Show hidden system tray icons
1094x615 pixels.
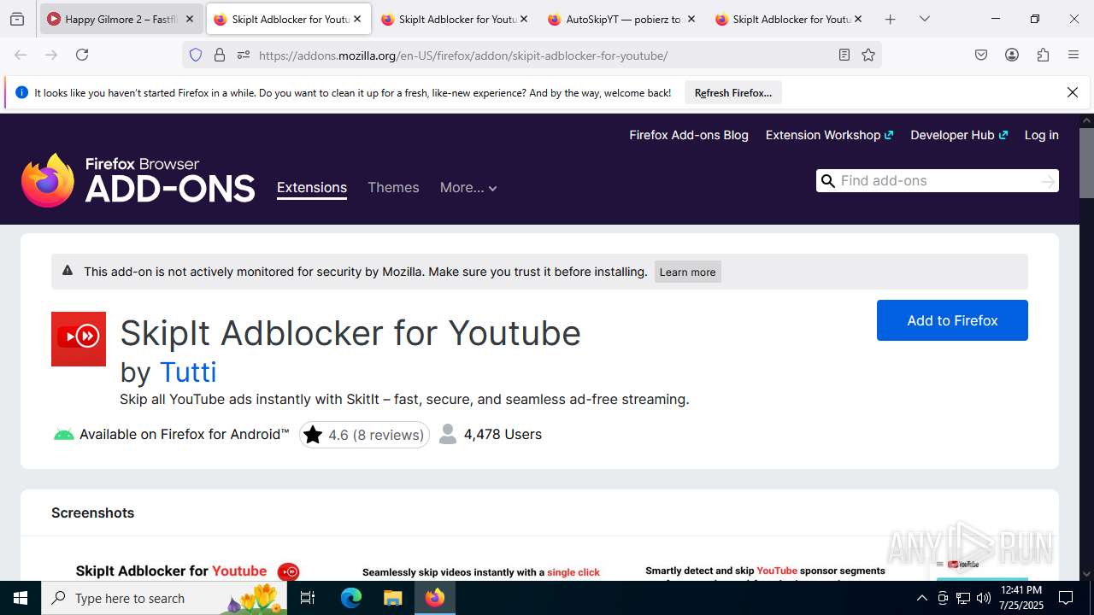(x=921, y=598)
